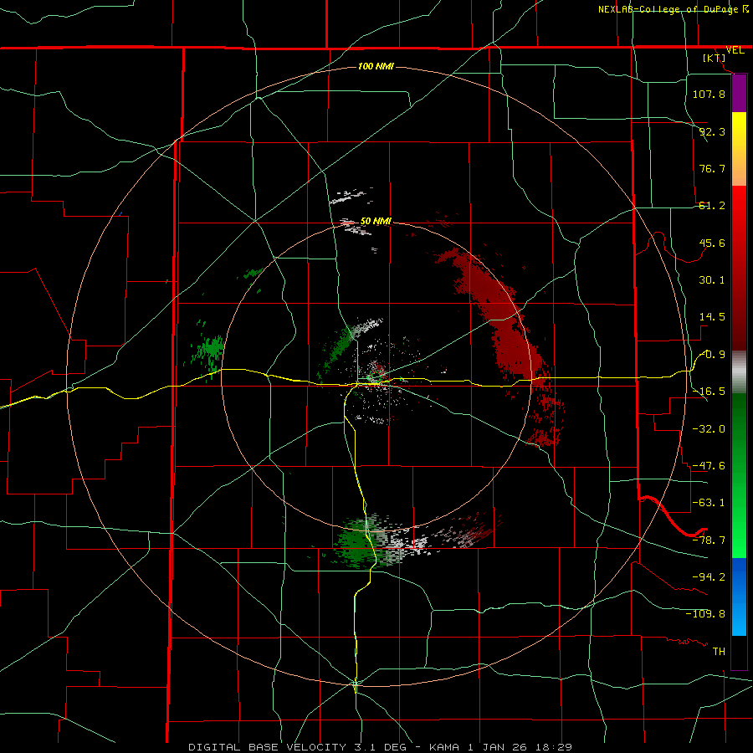
Task: Click the [KT] units label
Action: pyautogui.click(x=715, y=58)
